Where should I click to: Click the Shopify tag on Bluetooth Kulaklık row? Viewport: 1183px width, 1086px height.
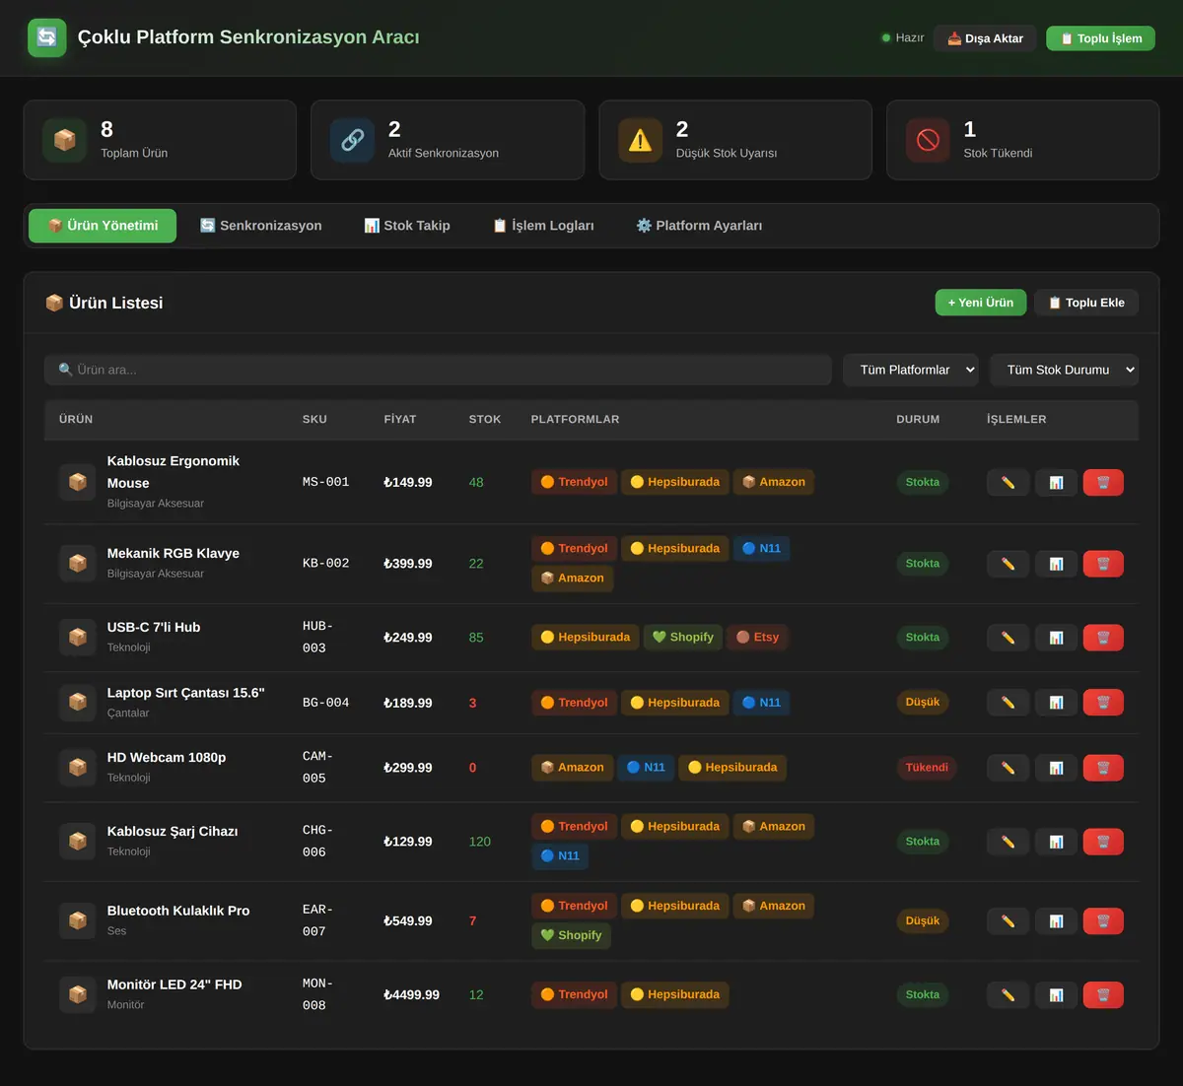571,935
